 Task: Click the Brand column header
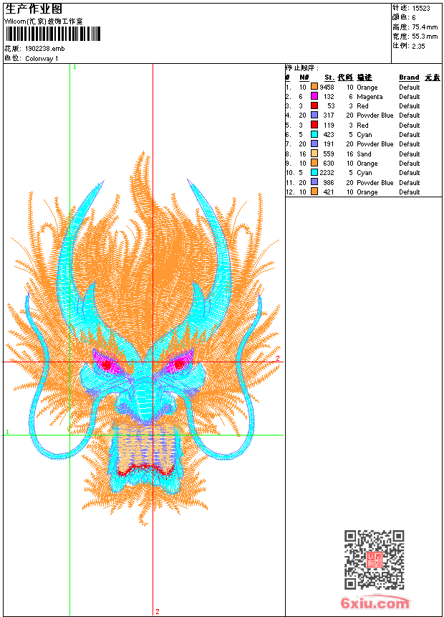point(409,77)
